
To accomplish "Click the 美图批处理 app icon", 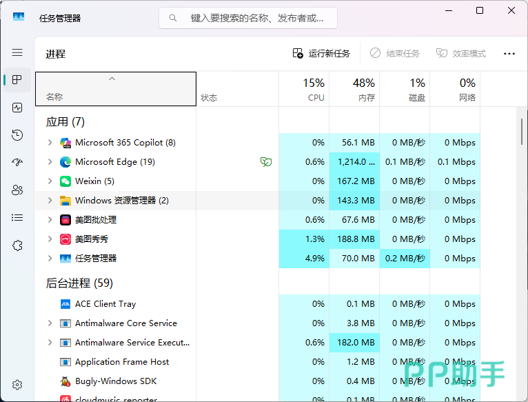I will pyautogui.click(x=65, y=220).
